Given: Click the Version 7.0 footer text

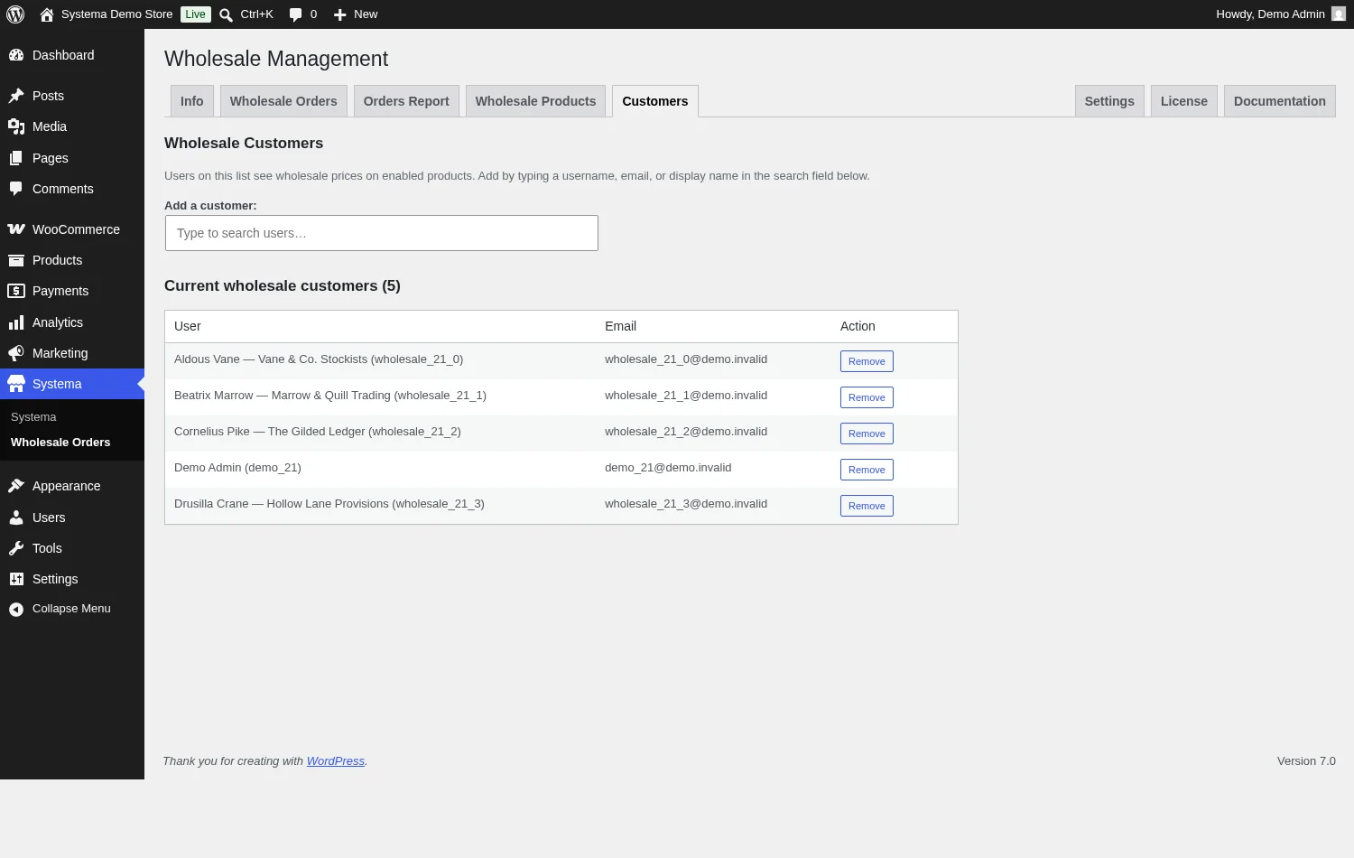Looking at the screenshot, I should click(1306, 761).
